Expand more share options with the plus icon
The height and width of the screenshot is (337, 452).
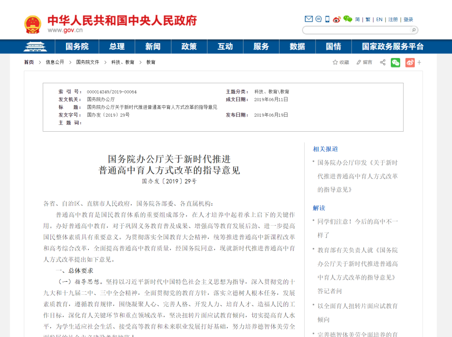(x=419, y=62)
